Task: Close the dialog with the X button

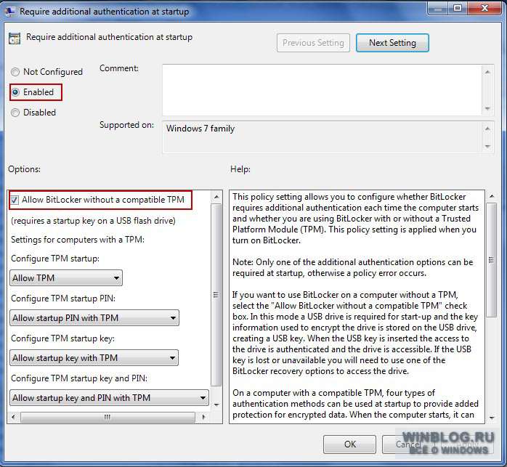Action: (x=484, y=9)
